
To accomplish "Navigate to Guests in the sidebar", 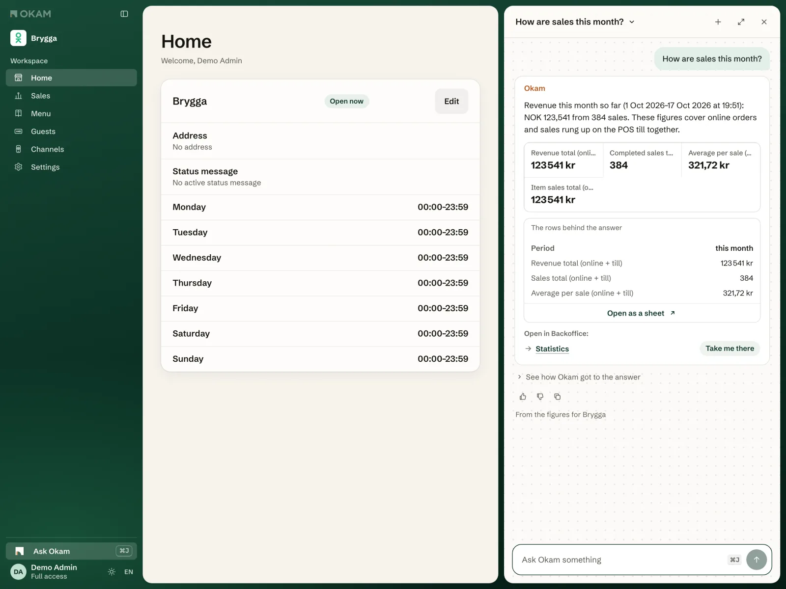I will (x=71, y=131).
